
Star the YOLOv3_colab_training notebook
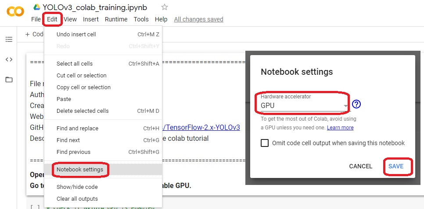coord(165,7)
